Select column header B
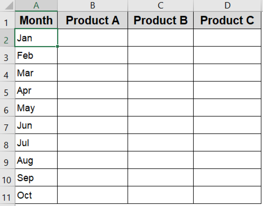The image size is (263, 206). click(92, 5)
